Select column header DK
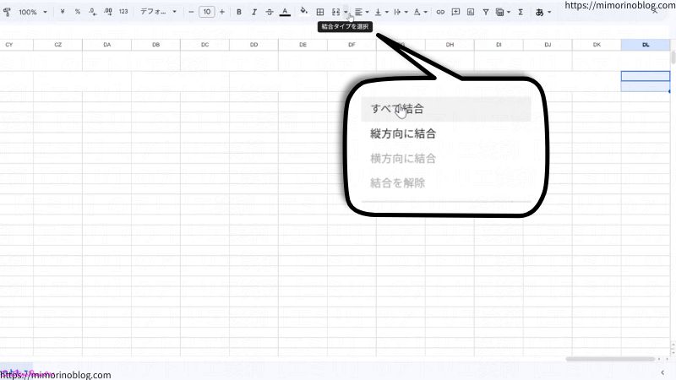Screen dimensions: 676x380 click(x=597, y=45)
